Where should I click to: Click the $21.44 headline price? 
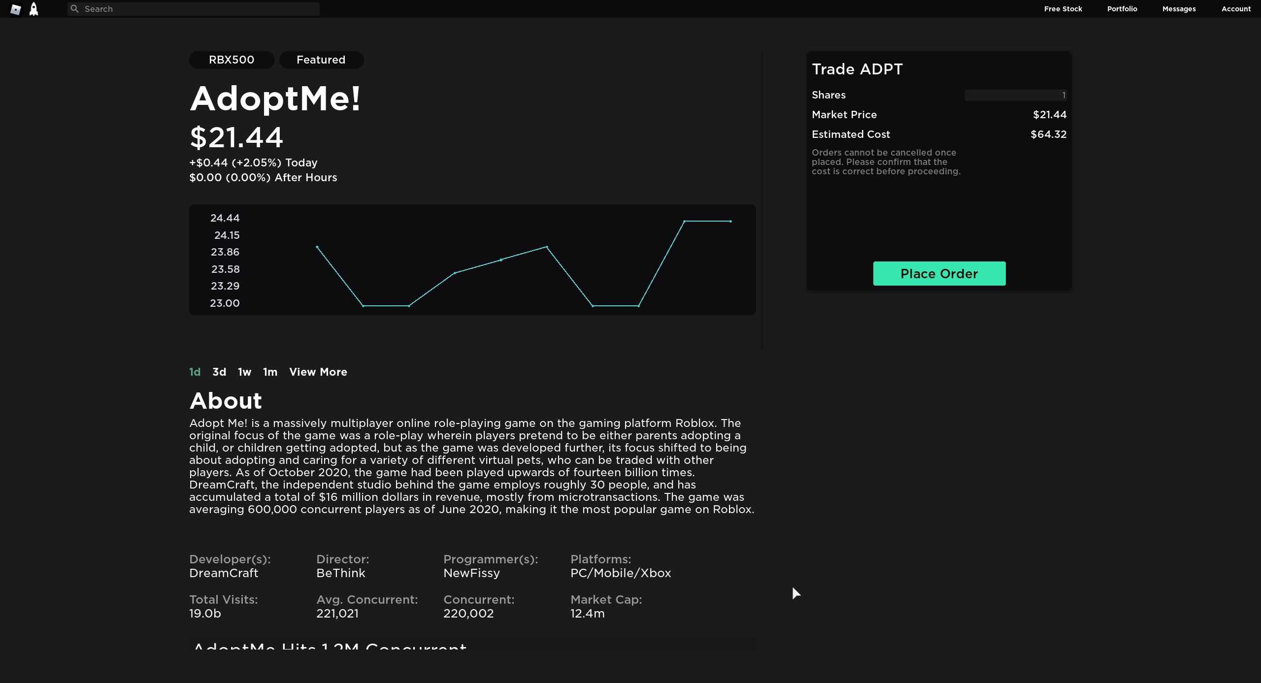236,137
